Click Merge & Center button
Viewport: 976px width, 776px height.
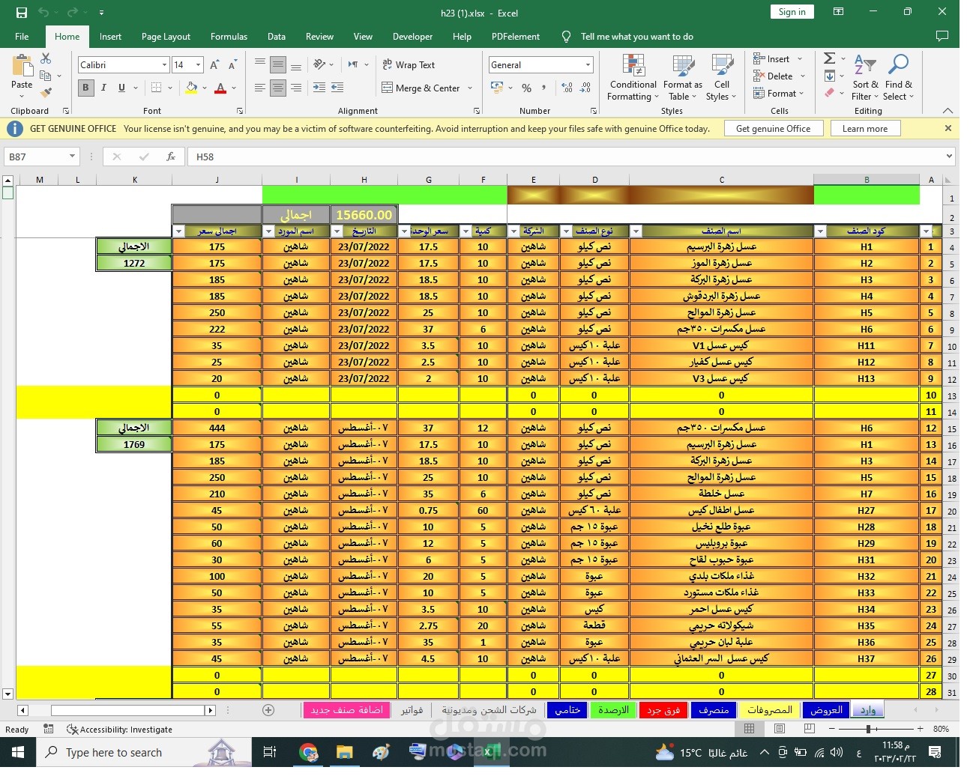[421, 88]
